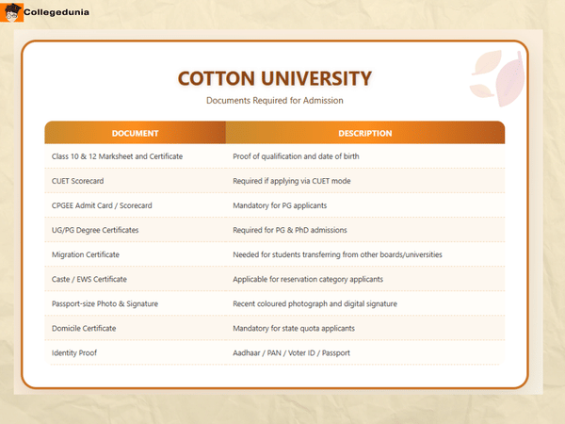Select 'Proof of qualification and date of birth'
The image size is (565, 424).
(x=296, y=156)
